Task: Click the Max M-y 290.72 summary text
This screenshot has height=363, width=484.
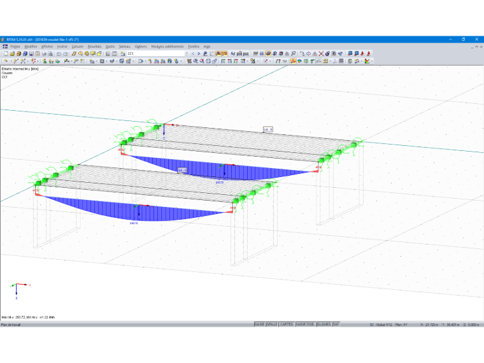Action: (28, 317)
